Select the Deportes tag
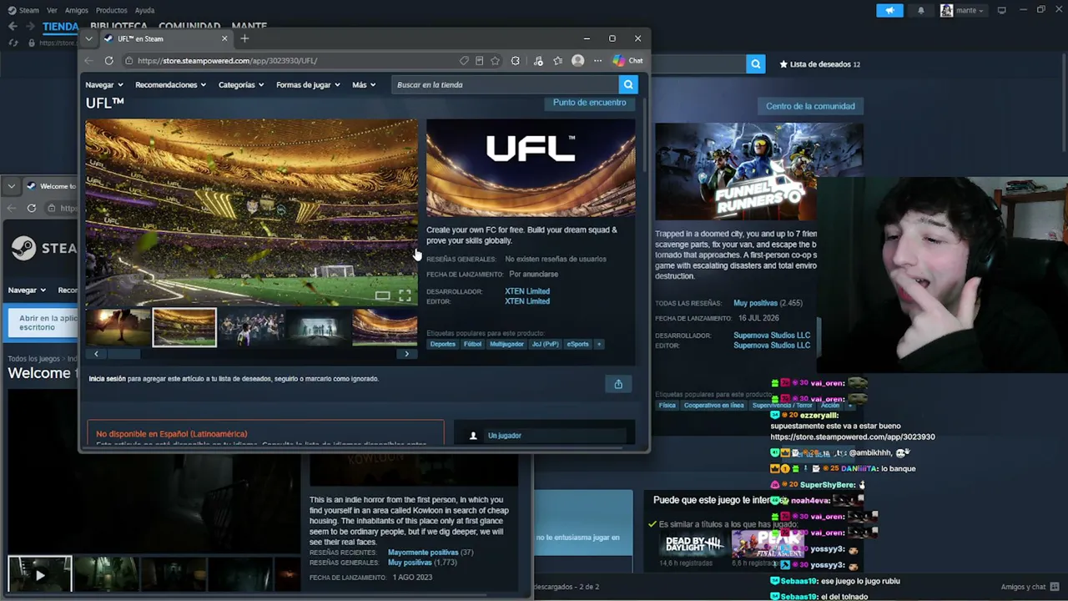This screenshot has height=601, width=1068. point(443,344)
